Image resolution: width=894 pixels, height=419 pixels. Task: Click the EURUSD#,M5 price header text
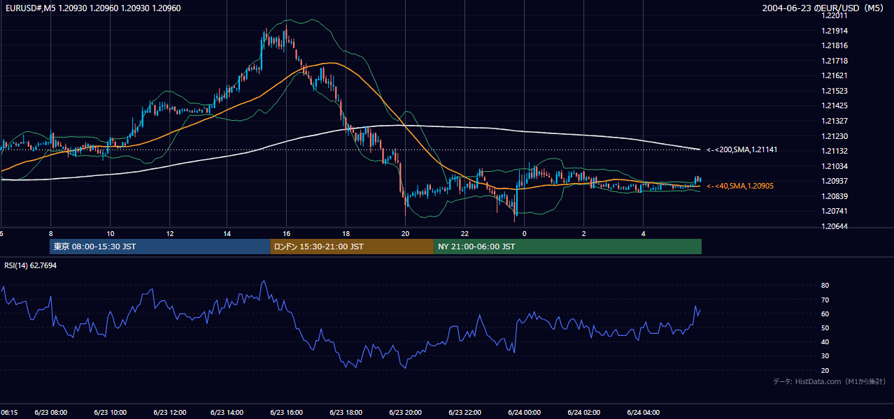[92, 8]
